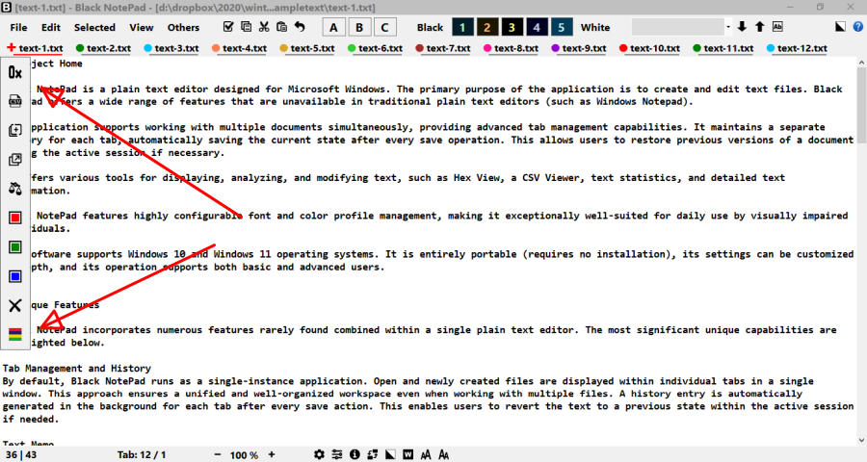Image resolution: width=867 pixels, height=462 pixels.
Task: Click the balance scales icon in sidebar
Action: 14,189
